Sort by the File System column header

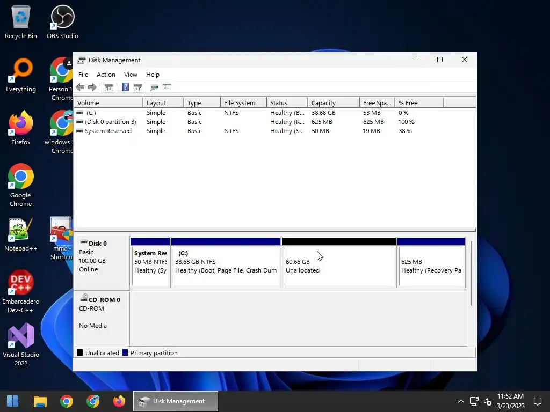coord(243,102)
